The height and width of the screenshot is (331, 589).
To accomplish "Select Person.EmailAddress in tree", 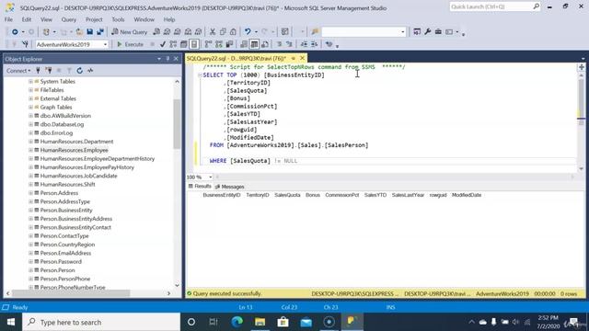I will (x=65, y=253).
